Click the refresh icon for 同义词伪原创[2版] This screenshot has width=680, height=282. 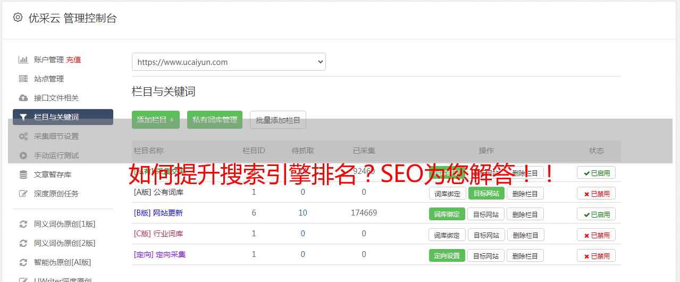pyautogui.click(x=23, y=243)
